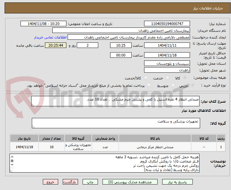The height and width of the screenshot is (190, 231).
Task: Select the کالا/خدمت radio button
Action: coord(146,78)
